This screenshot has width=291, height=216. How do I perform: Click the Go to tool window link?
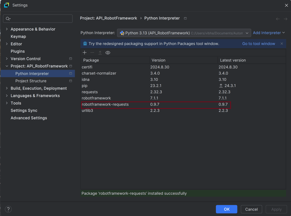259,43
